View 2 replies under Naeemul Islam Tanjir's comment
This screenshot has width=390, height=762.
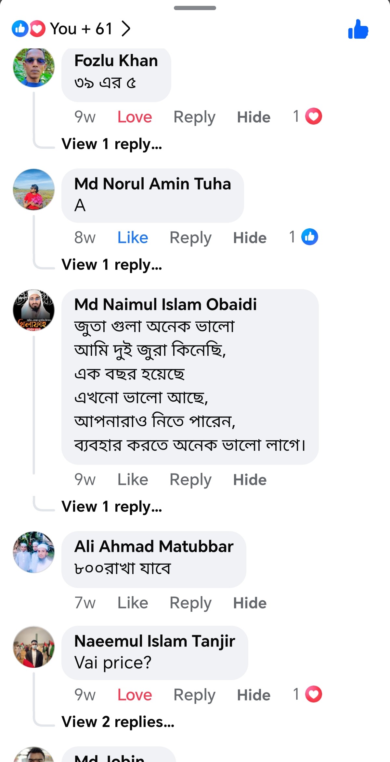coord(117,723)
